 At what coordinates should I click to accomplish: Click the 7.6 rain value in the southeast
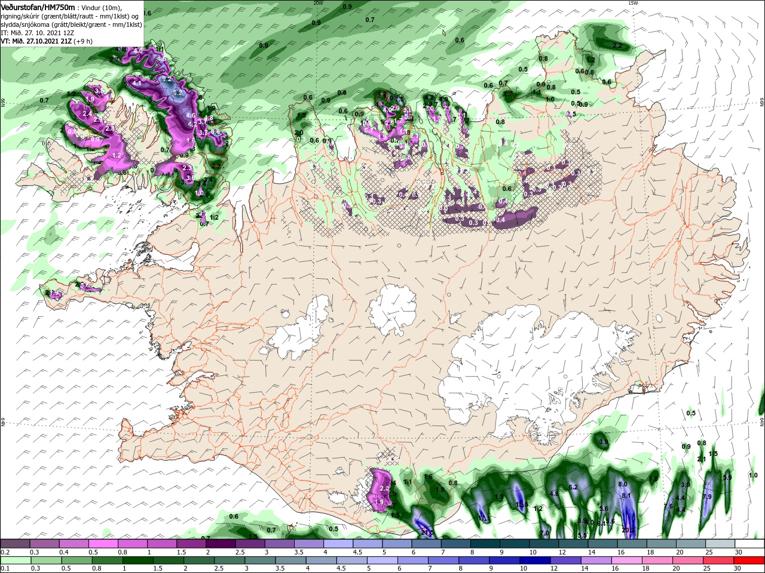[x=668, y=507]
